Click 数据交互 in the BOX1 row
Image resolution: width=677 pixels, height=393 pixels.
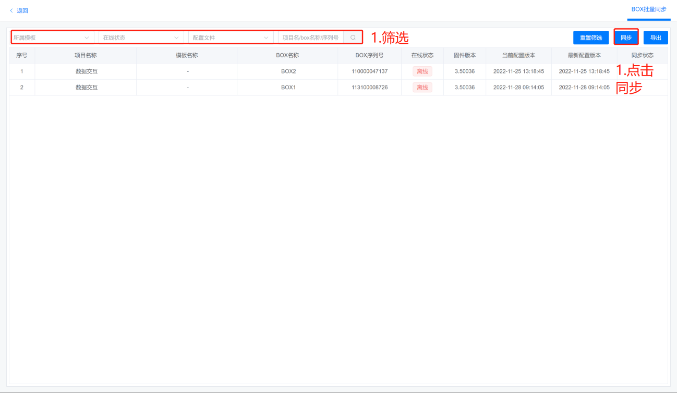[x=87, y=88]
